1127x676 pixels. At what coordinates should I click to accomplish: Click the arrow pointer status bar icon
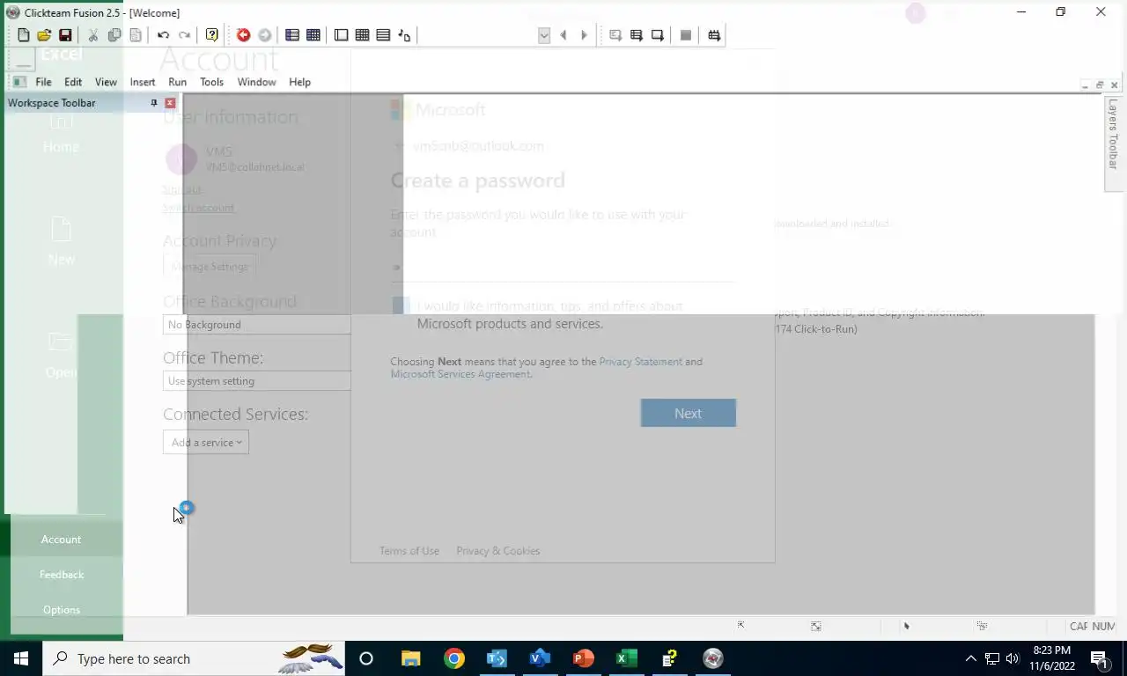pos(906,626)
